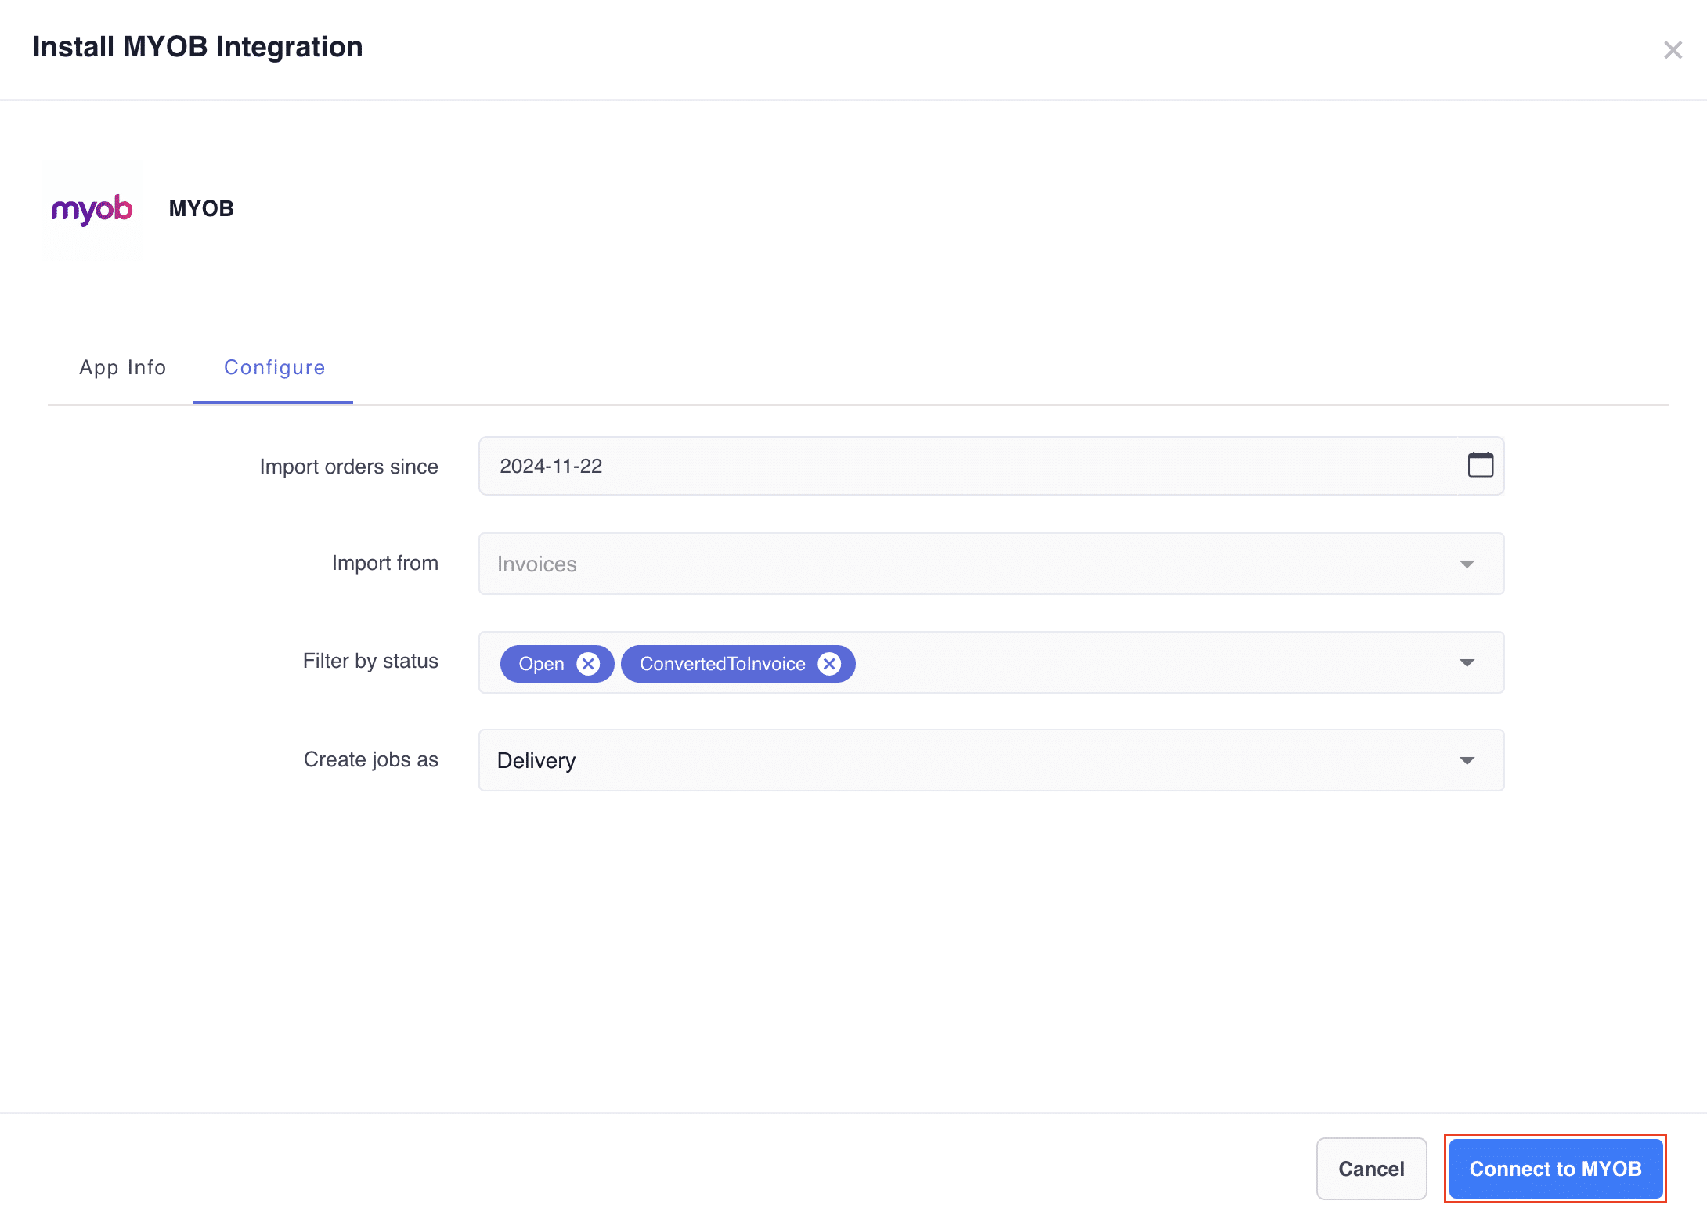Click the Cancel button
The image size is (1707, 1215).
1371,1169
